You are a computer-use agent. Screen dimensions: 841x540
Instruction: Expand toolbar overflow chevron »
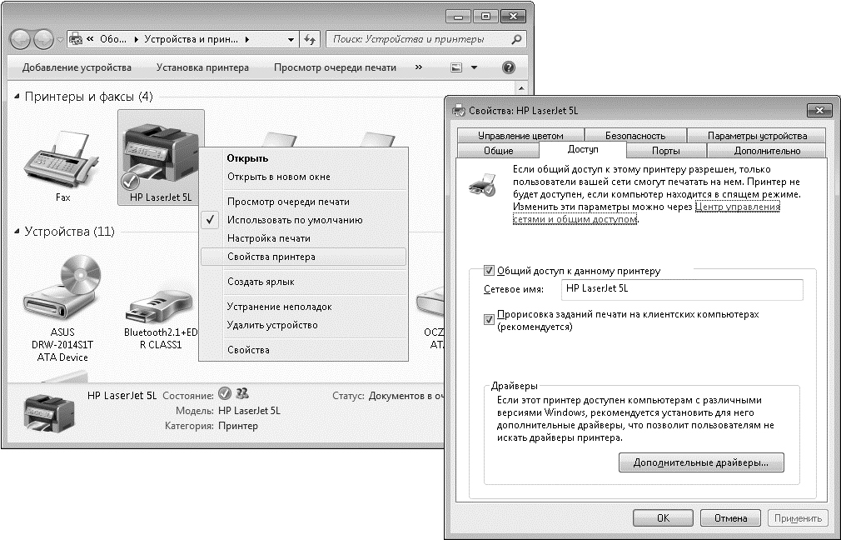click(418, 67)
